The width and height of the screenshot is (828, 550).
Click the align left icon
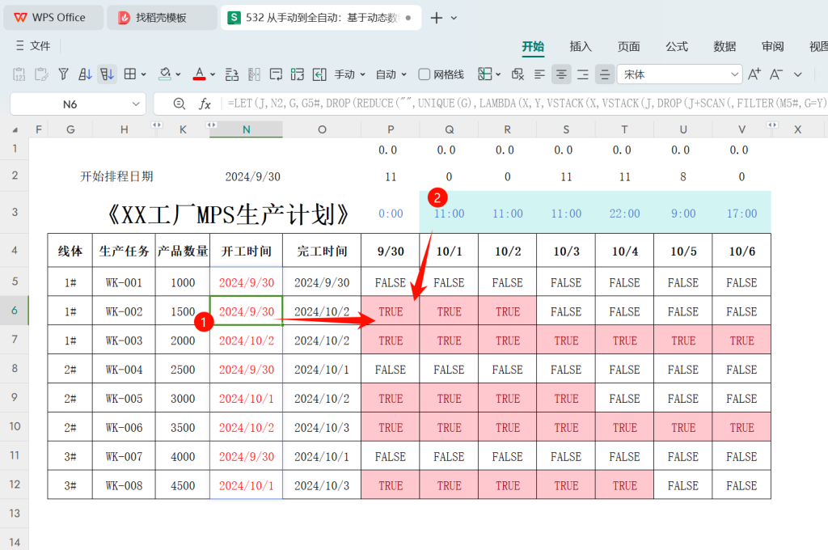[x=539, y=74]
